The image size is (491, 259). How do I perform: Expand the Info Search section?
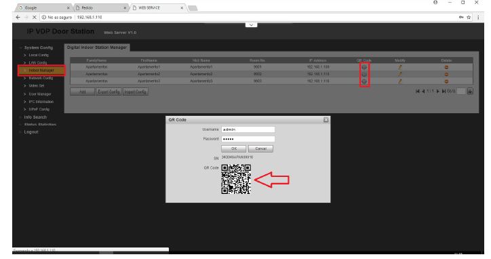(20, 117)
